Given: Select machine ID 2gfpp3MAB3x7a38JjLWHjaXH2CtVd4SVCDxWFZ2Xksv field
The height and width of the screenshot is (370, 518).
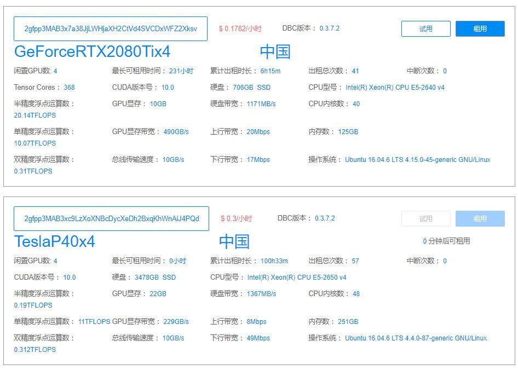Looking at the screenshot, I should pyautogui.click(x=111, y=29).
